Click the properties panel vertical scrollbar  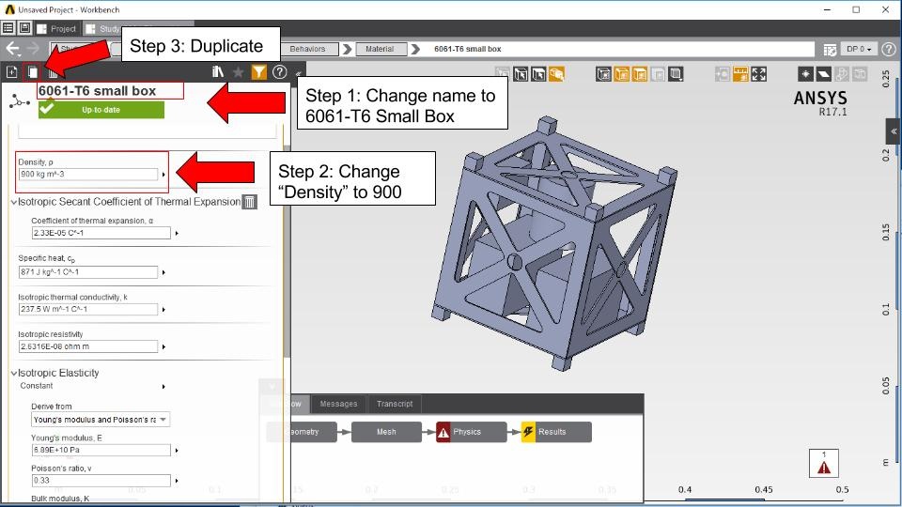coord(287,250)
